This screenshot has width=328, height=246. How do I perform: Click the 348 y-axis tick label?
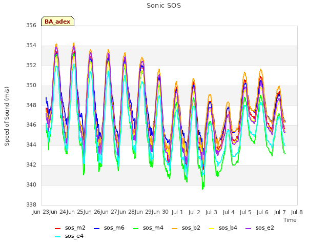[x=31, y=105]
